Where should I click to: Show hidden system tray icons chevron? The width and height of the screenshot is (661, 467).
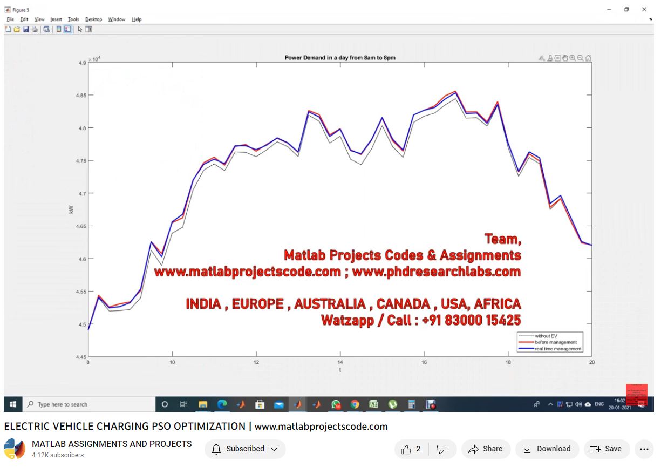550,404
